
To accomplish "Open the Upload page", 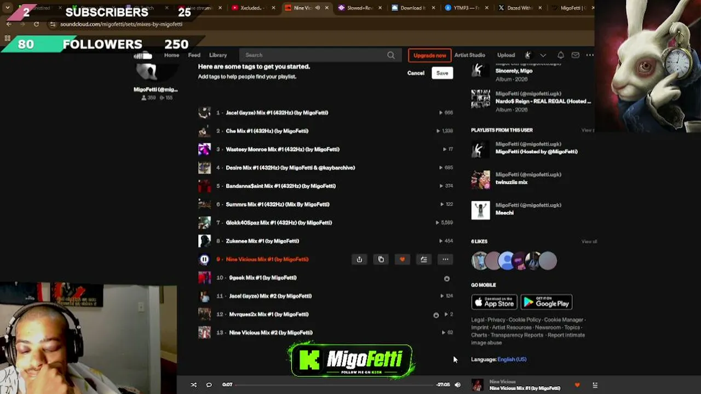I will click(506, 55).
